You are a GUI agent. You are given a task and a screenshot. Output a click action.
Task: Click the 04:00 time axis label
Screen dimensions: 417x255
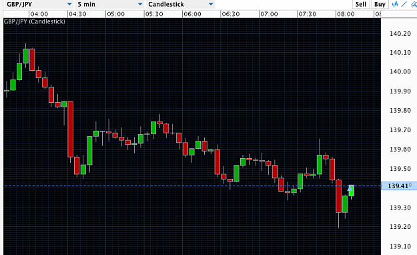(x=39, y=14)
